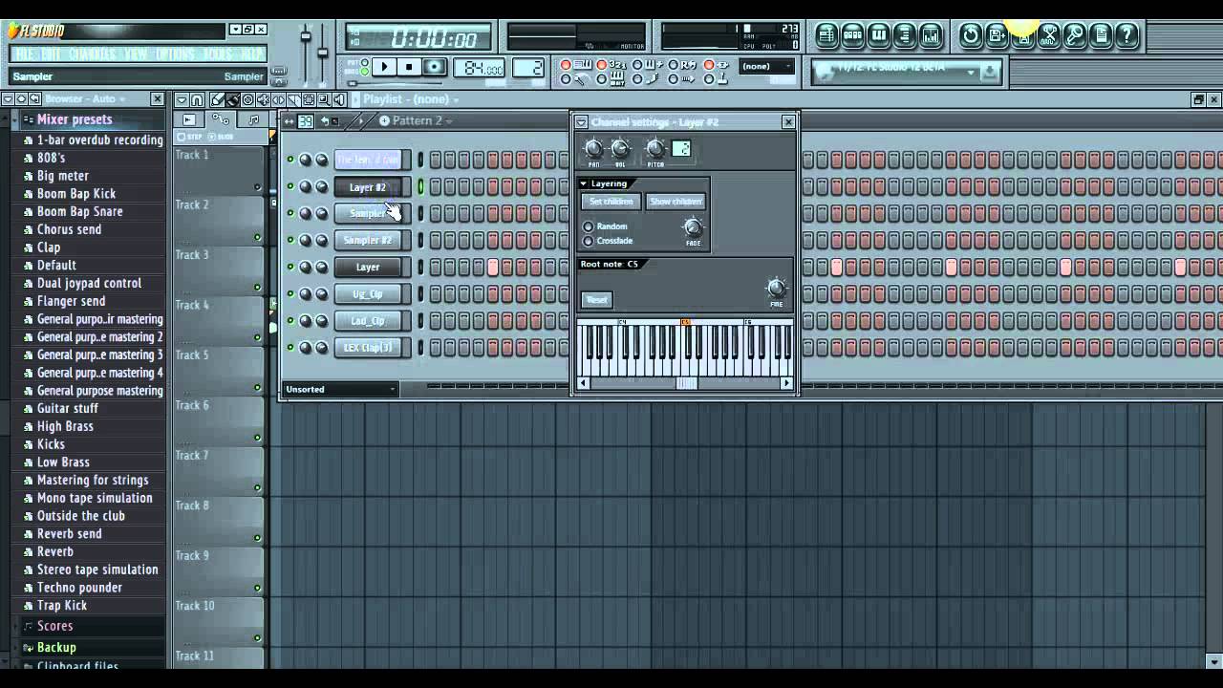Click the Save new version icon
The image size is (1223, 688).
coord(997,36)
